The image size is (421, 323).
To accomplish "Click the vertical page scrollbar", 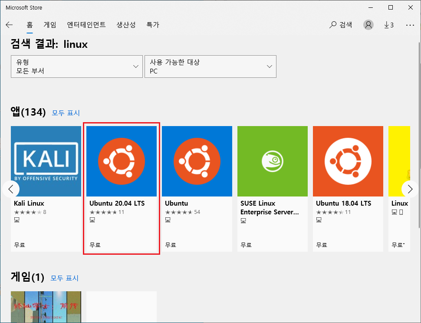I will (419, 134).
